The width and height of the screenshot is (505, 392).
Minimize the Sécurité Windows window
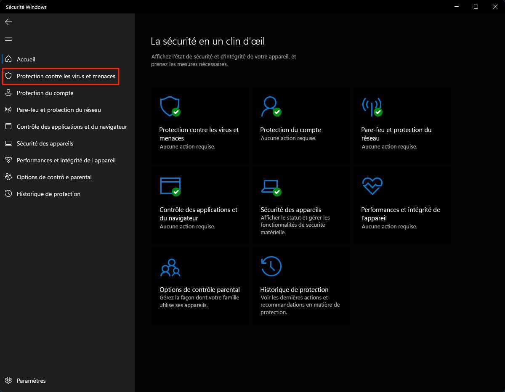coord(457,7)
